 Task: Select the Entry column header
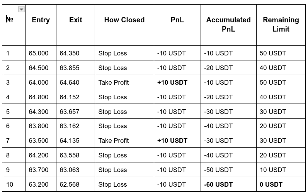pyautogui.click(x=41, y=20)
